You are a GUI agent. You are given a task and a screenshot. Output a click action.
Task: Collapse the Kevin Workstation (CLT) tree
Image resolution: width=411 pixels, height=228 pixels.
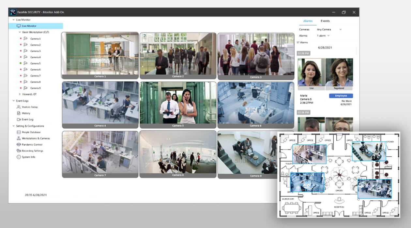[20, 32]
